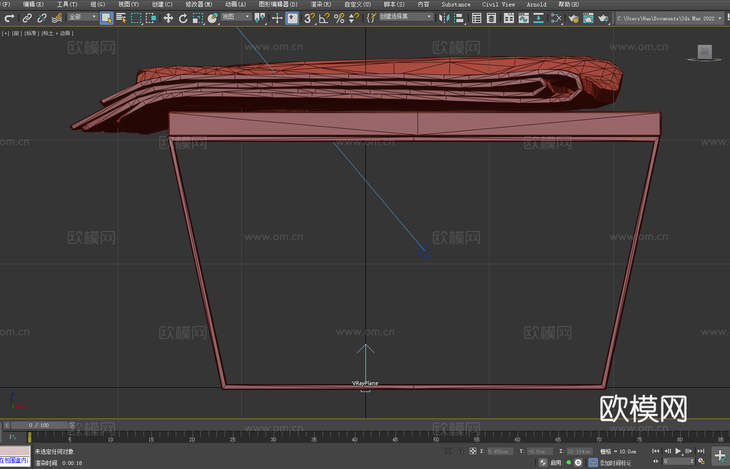Click the Z coordinate field
The image size is (730, 469).
(x=580, y=451)
